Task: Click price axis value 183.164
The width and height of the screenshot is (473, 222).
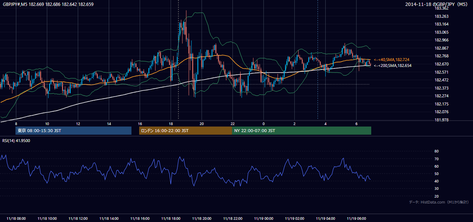Action: [441, 24]
